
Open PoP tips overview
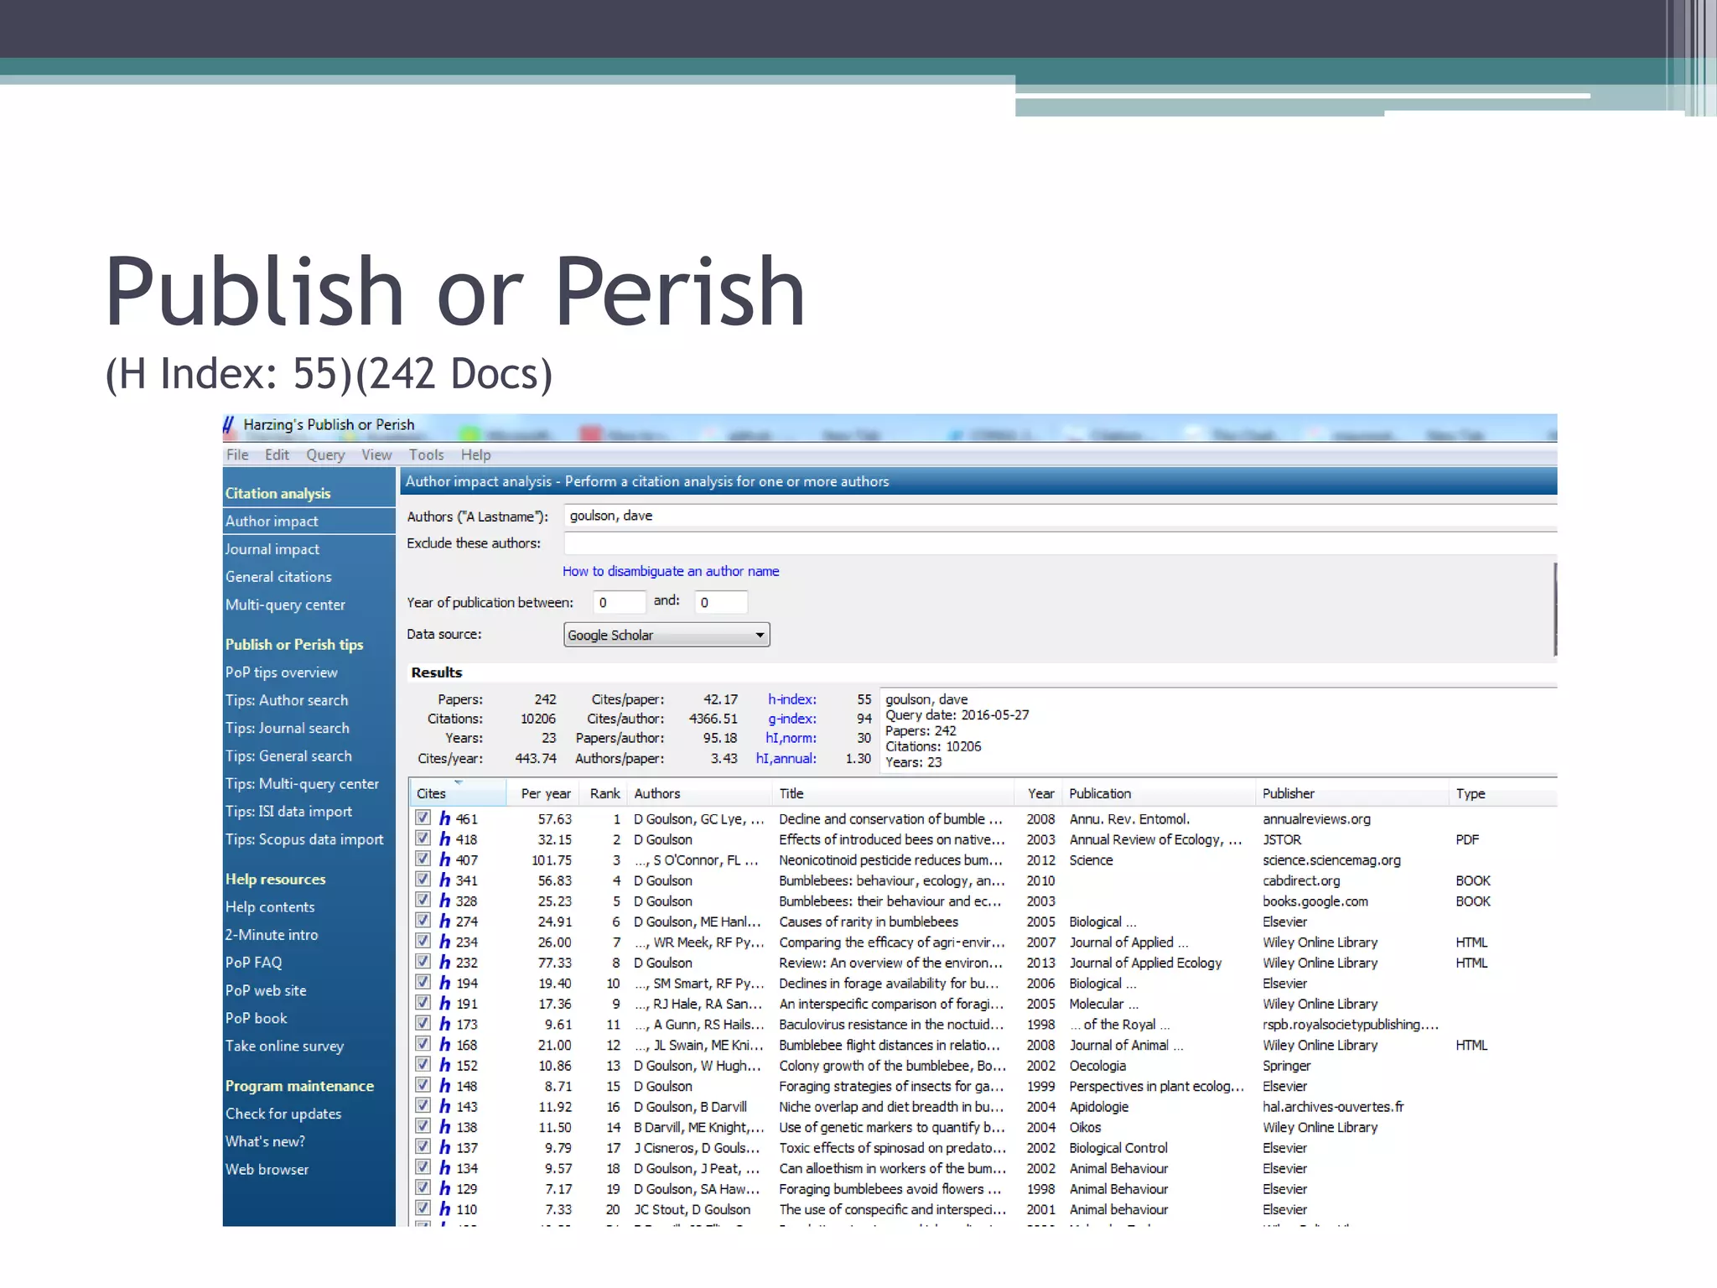[281, 673]
